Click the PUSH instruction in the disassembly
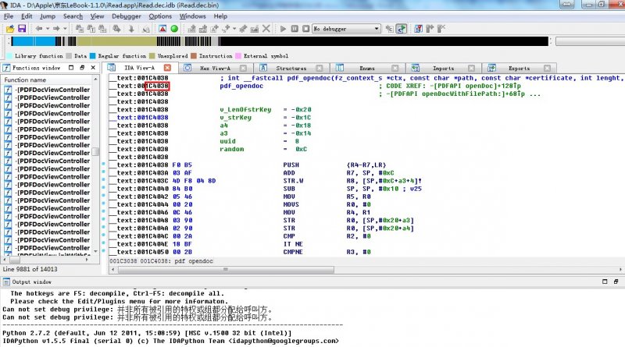The image size is (625, 347). (x=291, y=165)
